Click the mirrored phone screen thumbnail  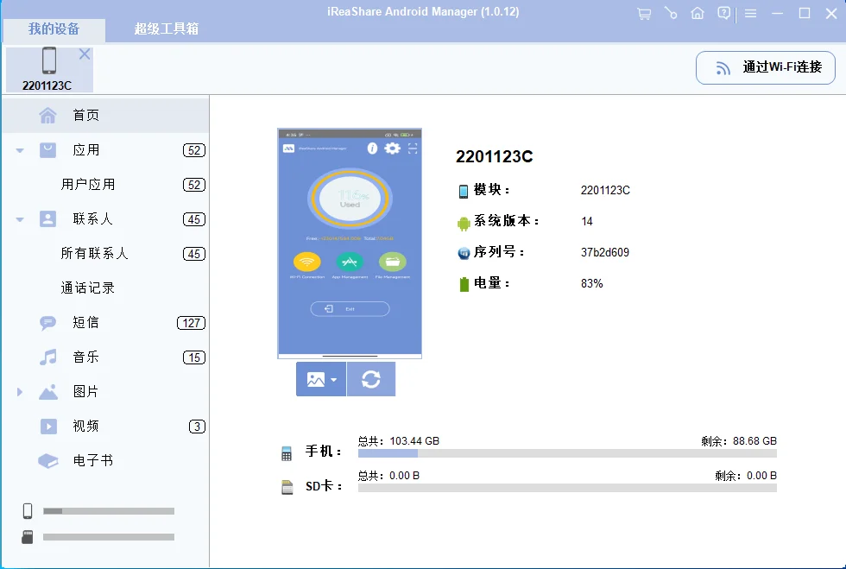tap(349, 242)
